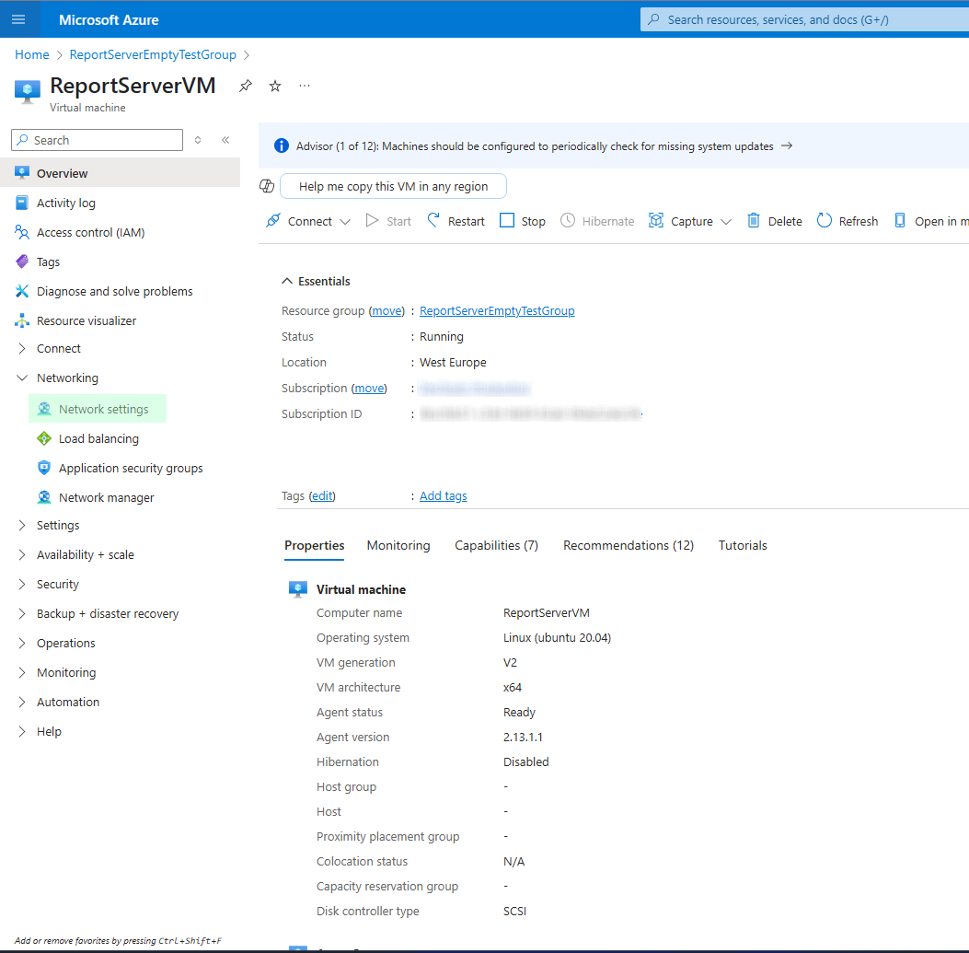Collapse the Essentials section
Viewport: 969px width, 953px height.
click(x=288, y=282)
